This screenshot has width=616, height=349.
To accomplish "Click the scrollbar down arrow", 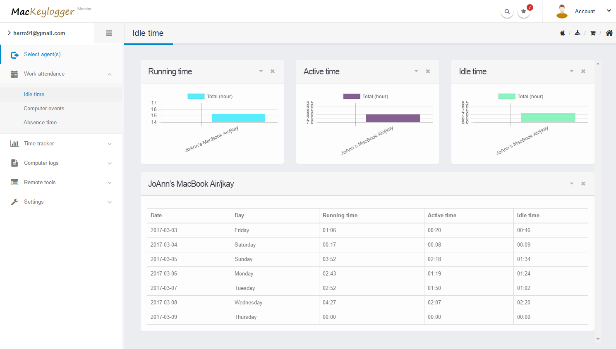I will [x=598, y=339].
